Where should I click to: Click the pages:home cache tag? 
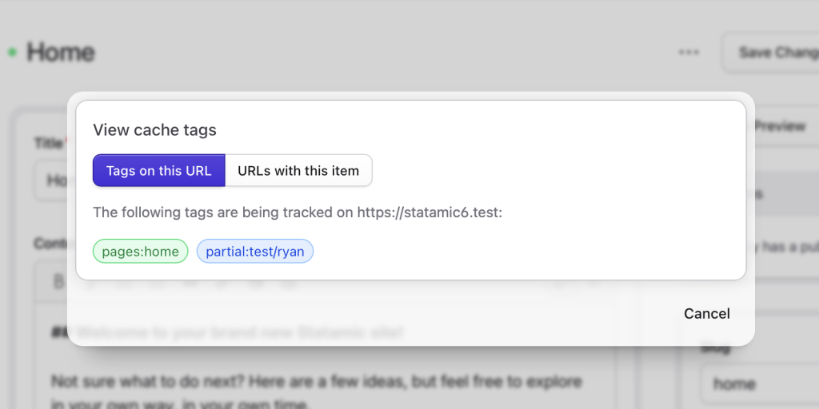140,252
